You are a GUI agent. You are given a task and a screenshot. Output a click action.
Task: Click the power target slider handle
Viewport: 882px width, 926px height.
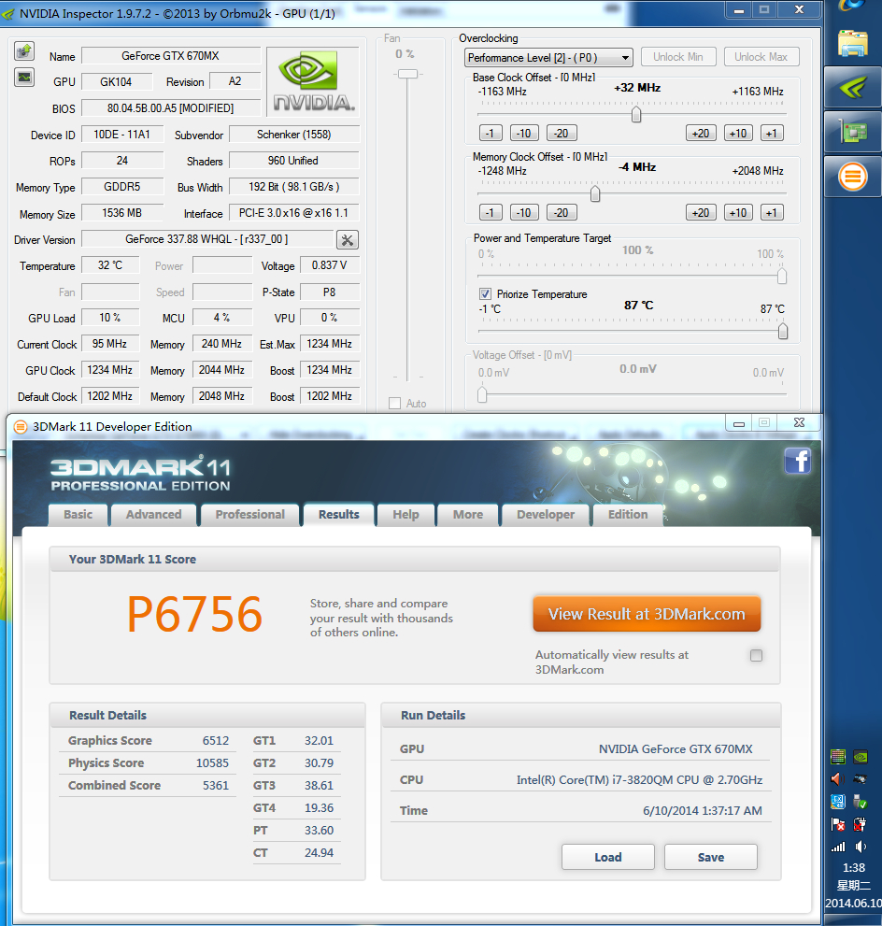pyautogui.click(x=782, y=276)
